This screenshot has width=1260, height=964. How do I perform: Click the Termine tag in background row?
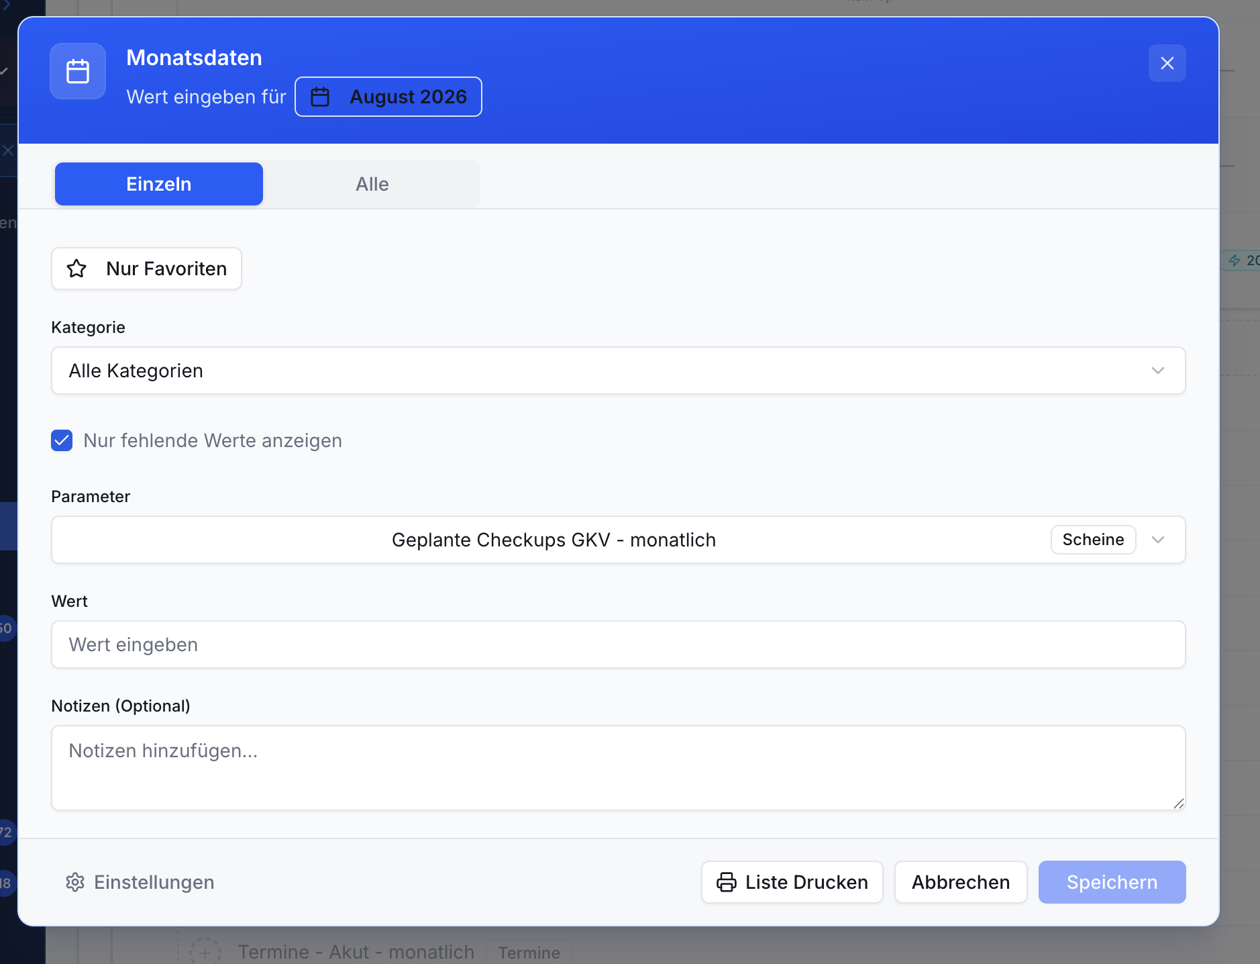click(x=529, y=952)
